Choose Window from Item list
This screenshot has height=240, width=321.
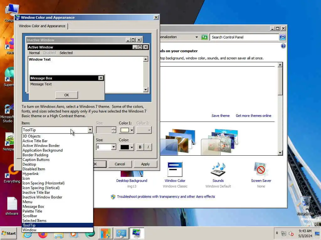click(57, 230)
